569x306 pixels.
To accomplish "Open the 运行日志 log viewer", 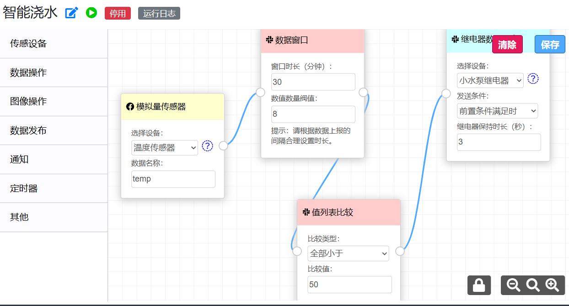I will (159, 13).
